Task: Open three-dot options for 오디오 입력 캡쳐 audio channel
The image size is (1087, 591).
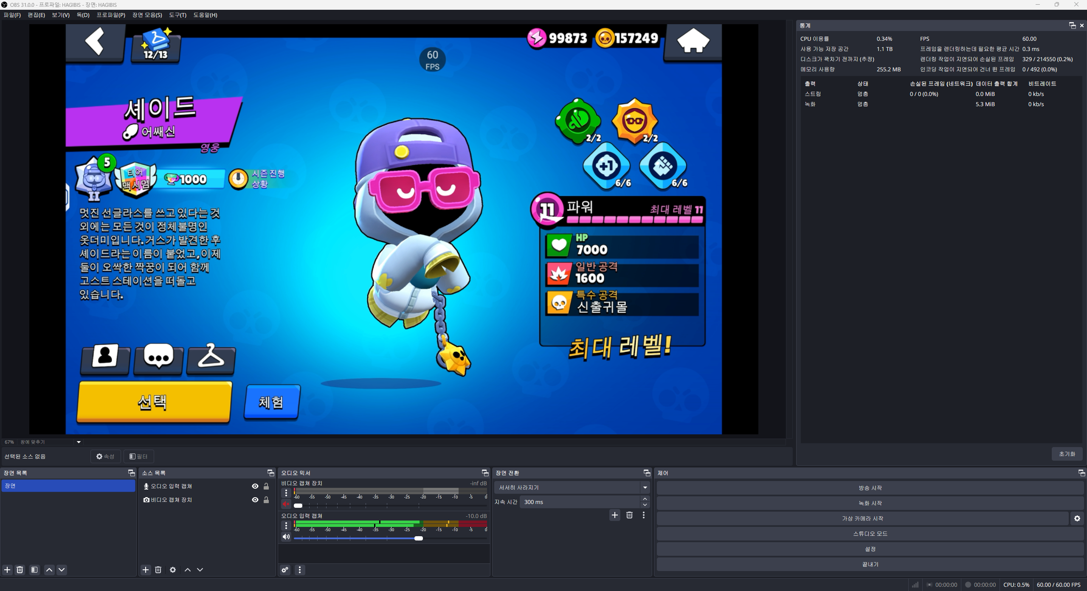Action: point(286,525)
